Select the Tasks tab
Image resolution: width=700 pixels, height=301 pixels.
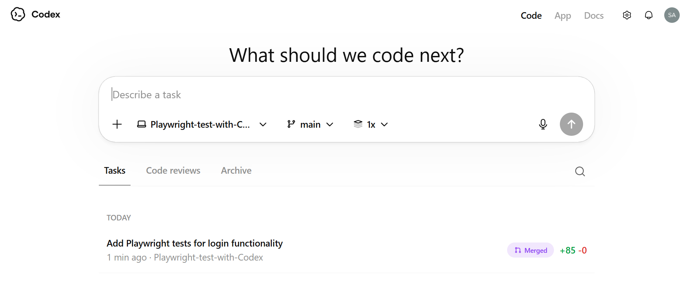(115, 171)
